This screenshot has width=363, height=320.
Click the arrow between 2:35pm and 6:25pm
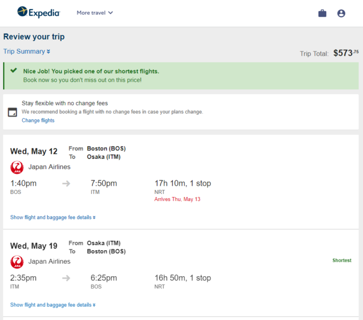tap(66, 278)
